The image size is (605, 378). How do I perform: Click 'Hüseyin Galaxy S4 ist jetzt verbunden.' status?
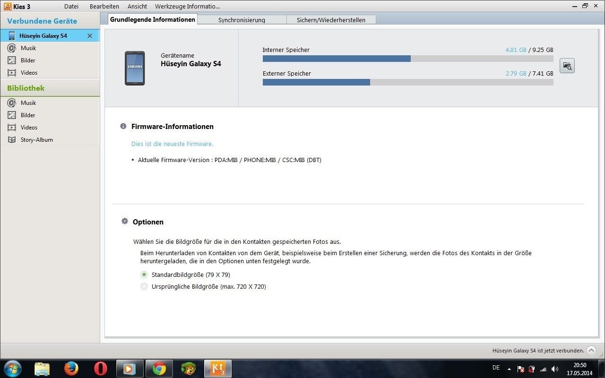[x=538, y=351]
